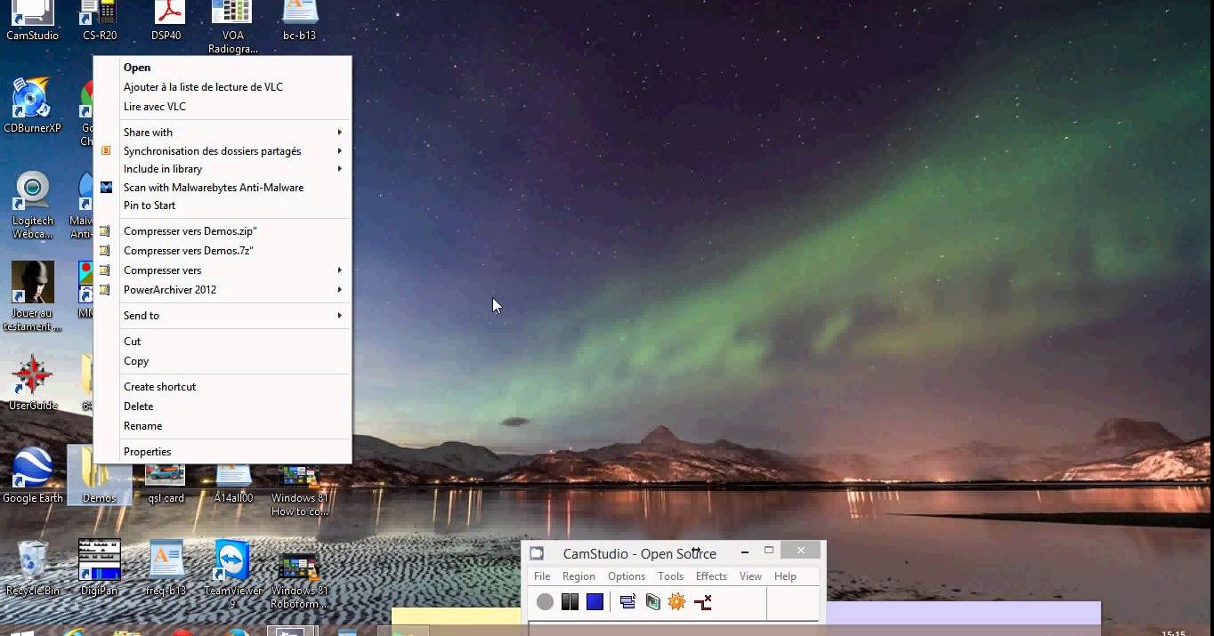Click the orange sun-shaped CamStudio toolbar icon
The image size is (1214, 636).
pos(676,602)
